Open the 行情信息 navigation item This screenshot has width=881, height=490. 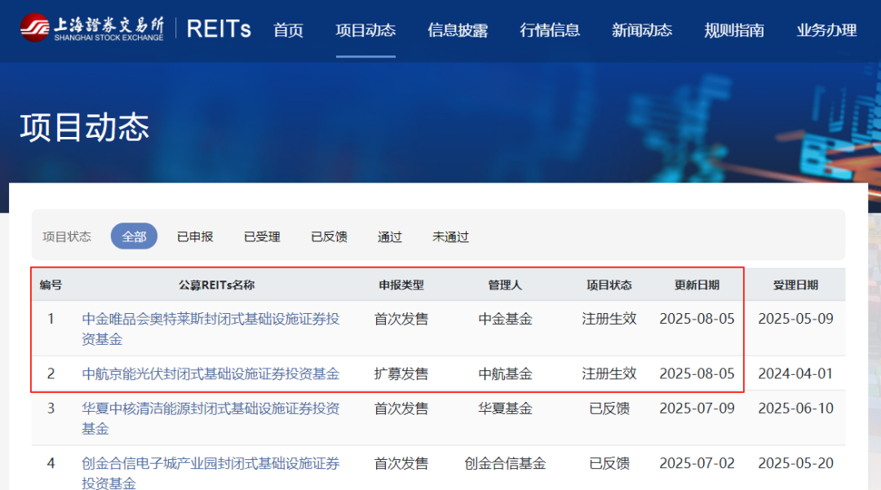550,29
